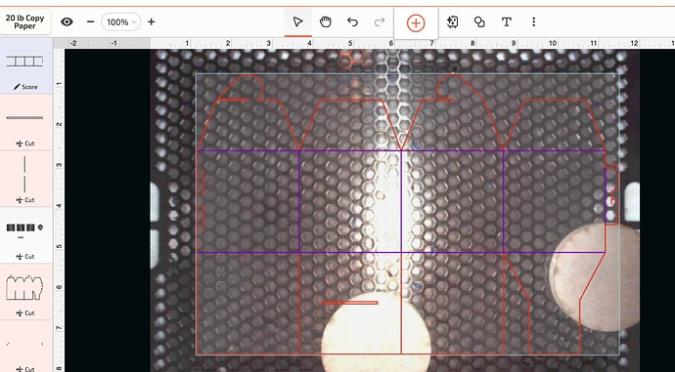Select the small rectangles Cut step
This screenshot has width=675, height=372.
coord(26,235)
